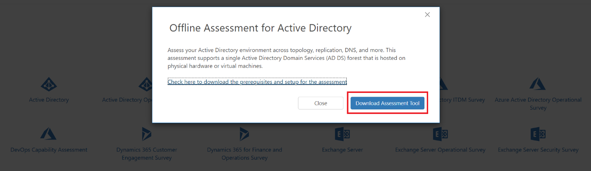Click the "Exchange Server" label text
This screenshot has height=171, width=591.
pos(343,150)
